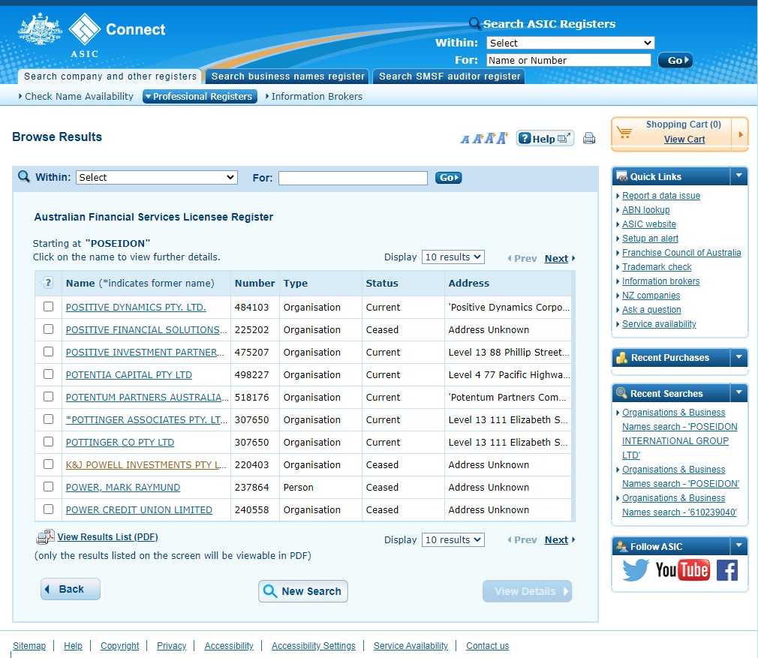Open the bottom Display 10 results dropdown
The width and height of the screenshot is (758, 658).
[453, 539]
